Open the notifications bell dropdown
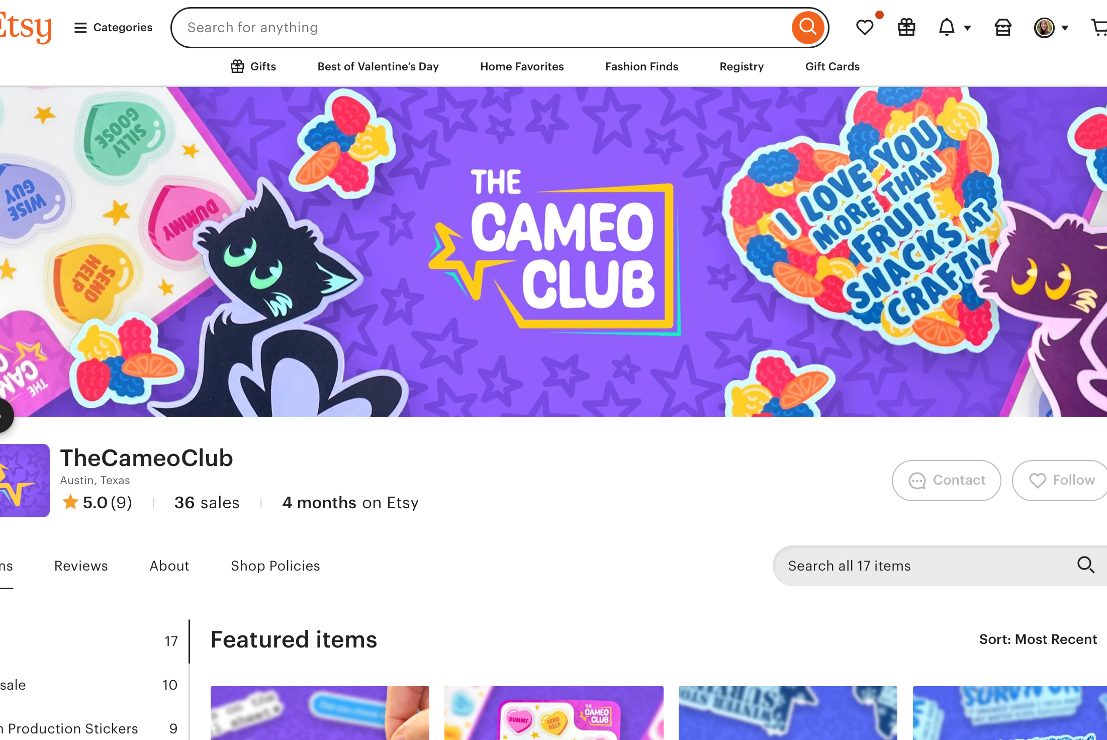Screen dimensions: 1107x740 (954, 27)
